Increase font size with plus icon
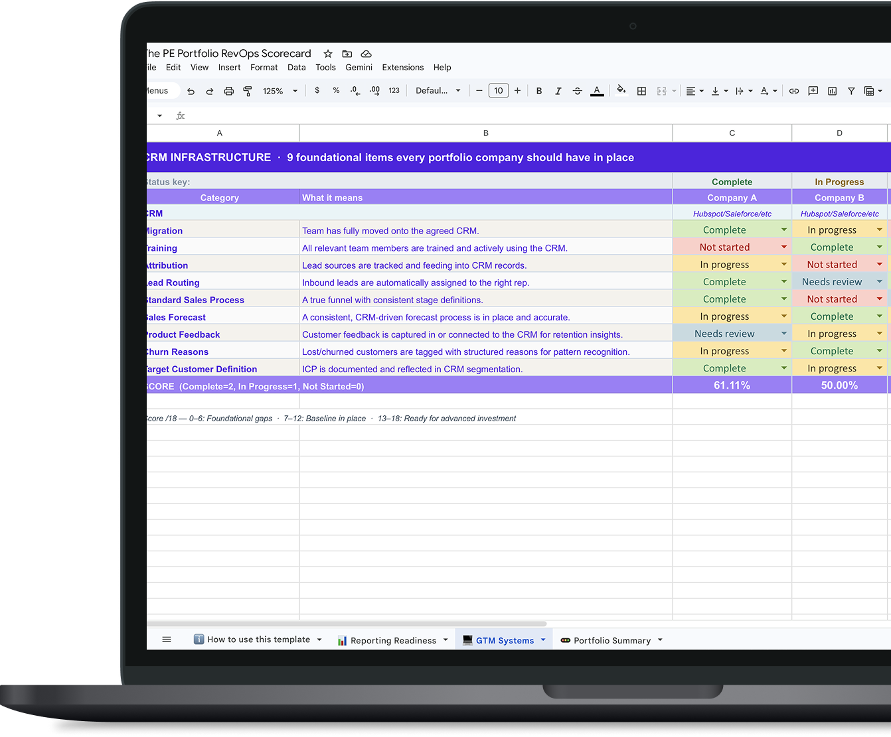891x737 pixels. click(517, 91)
